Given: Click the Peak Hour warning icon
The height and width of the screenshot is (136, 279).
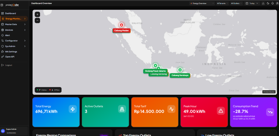Looking at the screenshot, I should [x=221, y=111].
